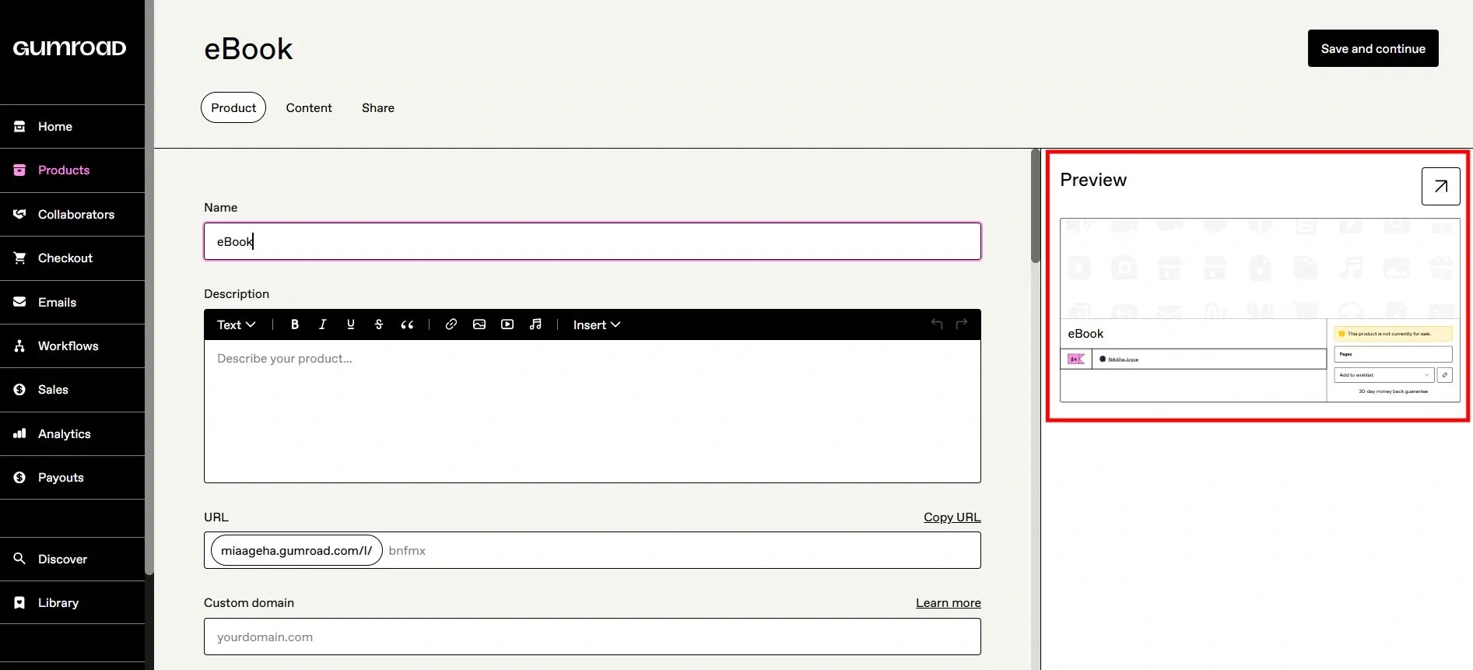
Task: Insert audio into description
Action: click(535, 324)
